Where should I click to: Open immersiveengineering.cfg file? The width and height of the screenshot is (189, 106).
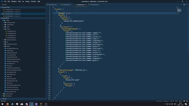[14, 70]
